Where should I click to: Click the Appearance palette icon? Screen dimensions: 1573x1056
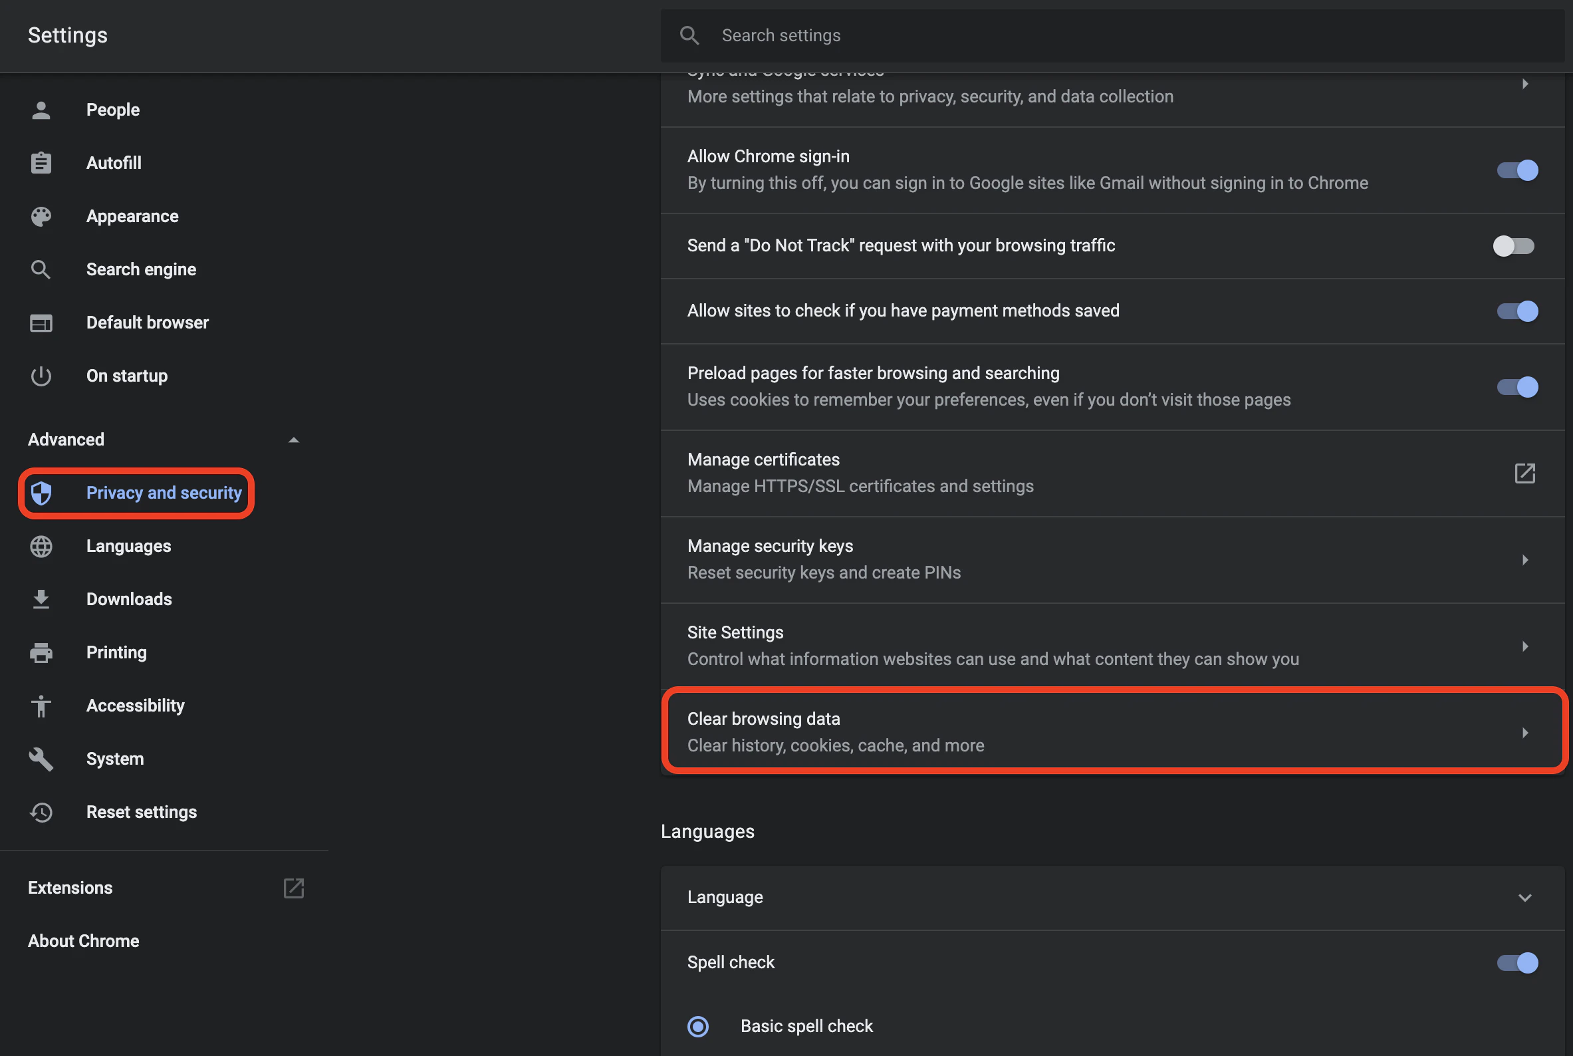[41, 216]
